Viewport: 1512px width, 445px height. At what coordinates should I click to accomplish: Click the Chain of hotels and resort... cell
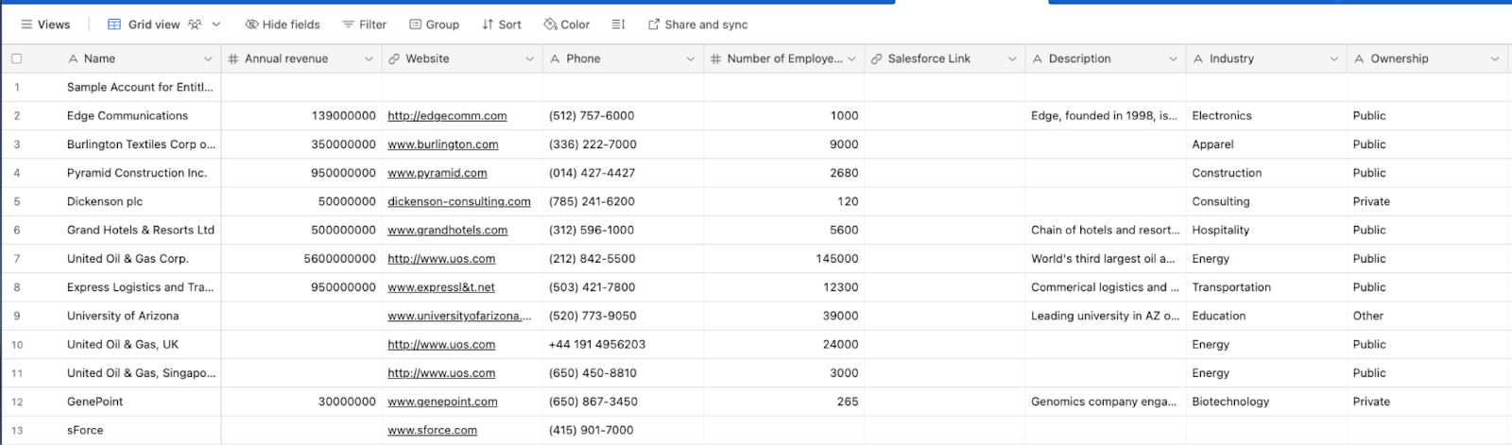pyautogui.click(x=1105, y=230)
